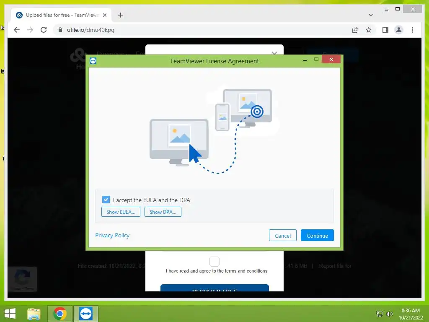Maximize the Chrome window

(398, 9)
